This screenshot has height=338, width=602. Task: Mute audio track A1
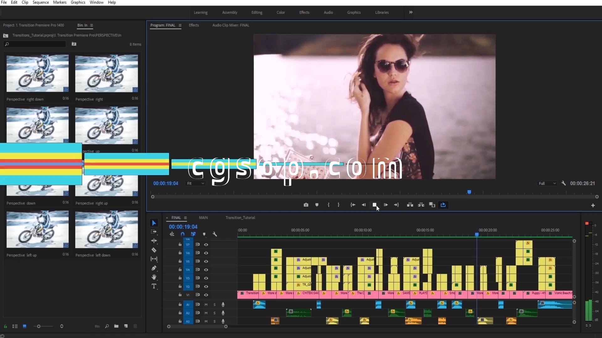click(206, 305)
